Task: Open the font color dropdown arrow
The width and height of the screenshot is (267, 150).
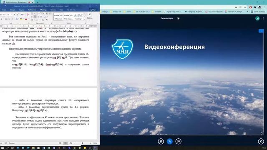Action: tap(28, 19)
